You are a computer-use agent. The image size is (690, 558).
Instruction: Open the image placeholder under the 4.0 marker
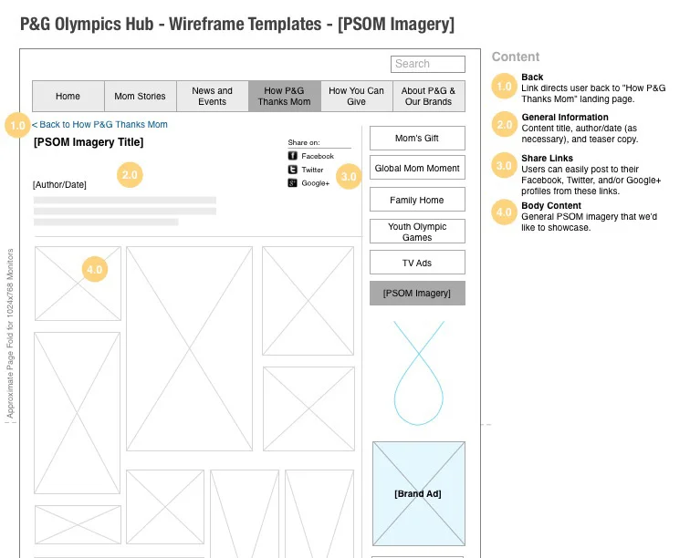(78, 284)
